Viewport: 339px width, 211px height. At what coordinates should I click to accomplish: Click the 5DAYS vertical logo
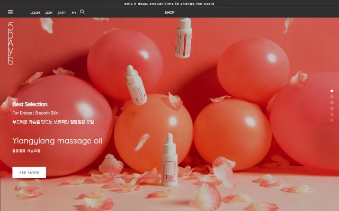11,43
